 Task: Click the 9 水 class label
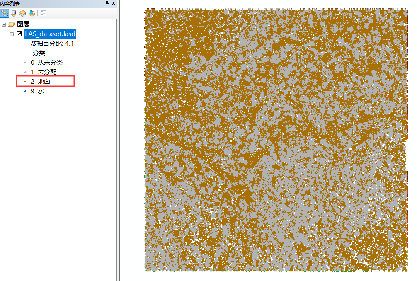tap(37, 91)
